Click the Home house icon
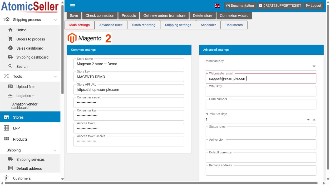Image resolution: width=330 pixels, height=185 pixels. coord(11,30)
